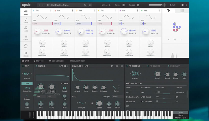Viewport: 209px width, 121px height.
Task: Select Mono voice mode
Action: point(181,115)
